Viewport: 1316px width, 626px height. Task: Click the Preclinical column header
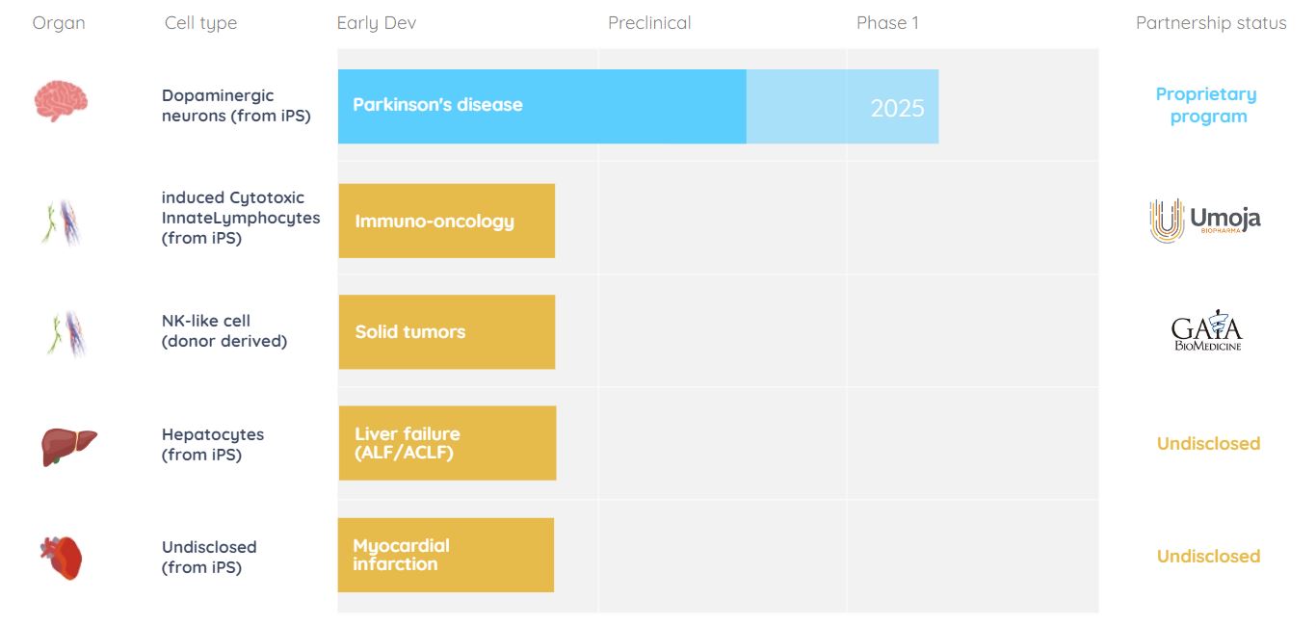pos(649,23)
